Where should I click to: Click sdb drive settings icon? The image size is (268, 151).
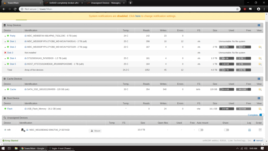click(23, 130)
